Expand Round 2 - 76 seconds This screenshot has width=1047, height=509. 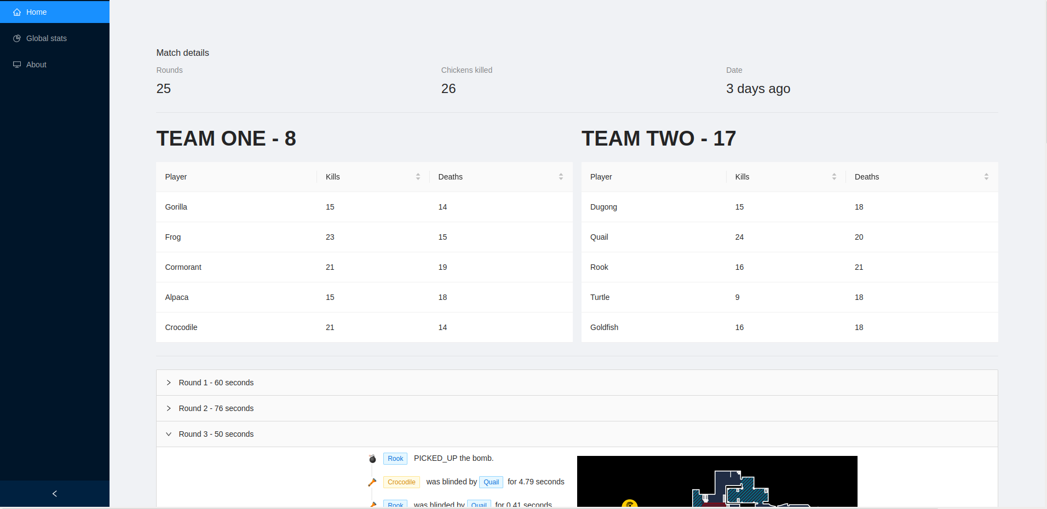[577, 408]
